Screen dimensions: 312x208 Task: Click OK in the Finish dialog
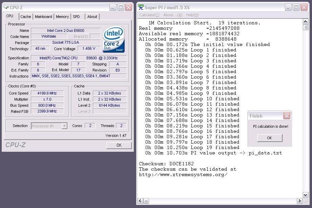coord(269,138)
